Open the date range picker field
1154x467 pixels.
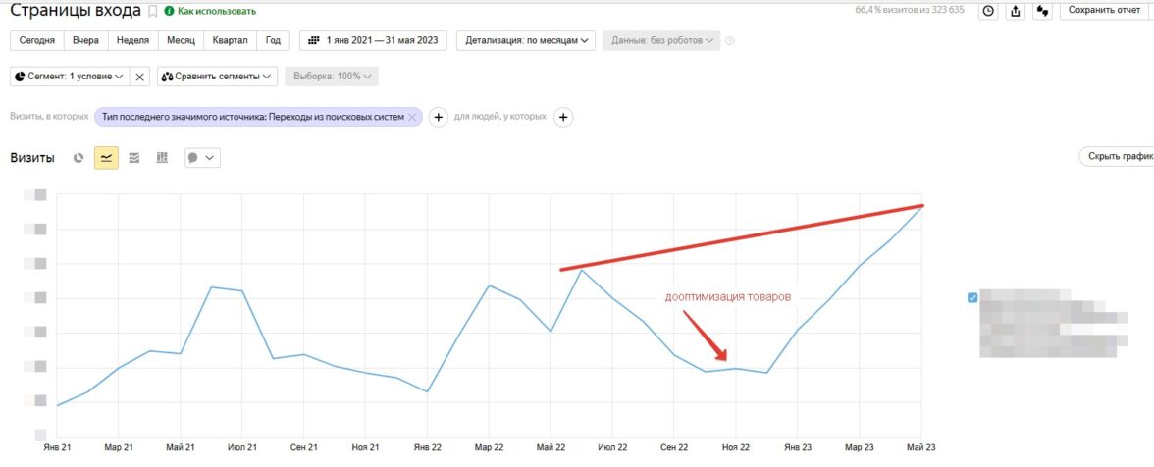(373, 40)
